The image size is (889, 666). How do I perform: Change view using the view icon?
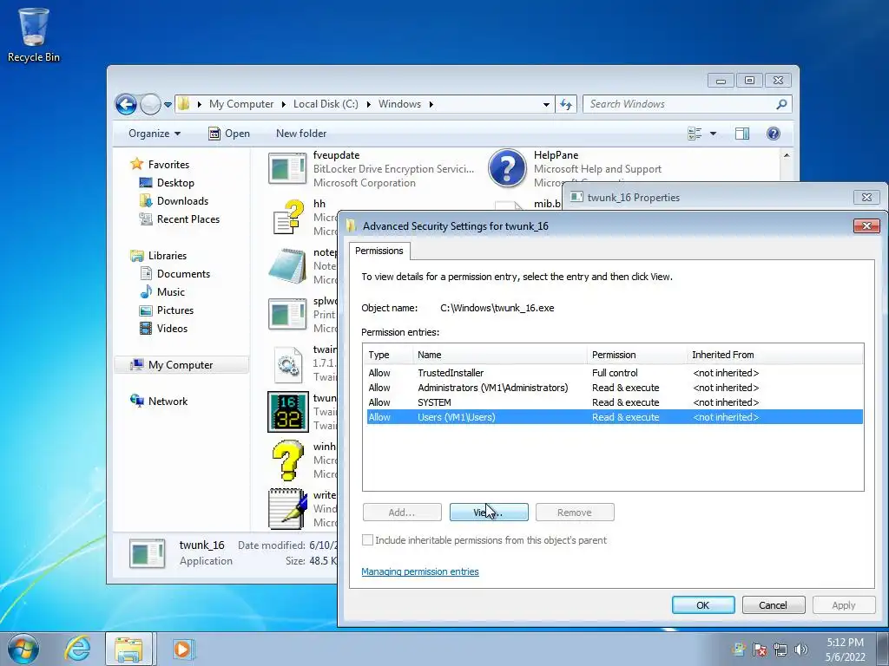[x=695, y=134]
